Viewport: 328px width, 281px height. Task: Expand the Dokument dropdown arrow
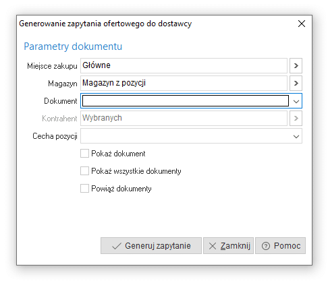click(296, 102)
